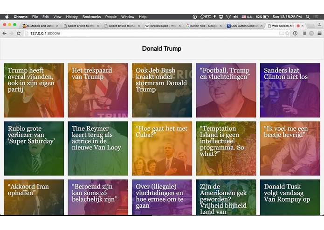
Task: Open the File menu
Action: pyautogui.click(x=35, y=17)
